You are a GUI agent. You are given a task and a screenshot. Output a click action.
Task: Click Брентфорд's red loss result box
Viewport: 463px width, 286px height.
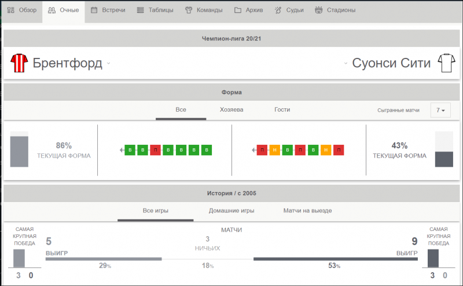[x=155, y=150]
